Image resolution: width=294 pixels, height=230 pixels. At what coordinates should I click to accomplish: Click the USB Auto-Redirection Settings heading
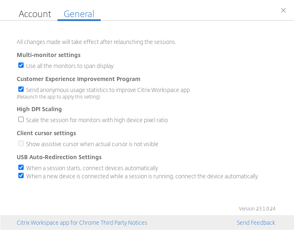tap(59, 157)
